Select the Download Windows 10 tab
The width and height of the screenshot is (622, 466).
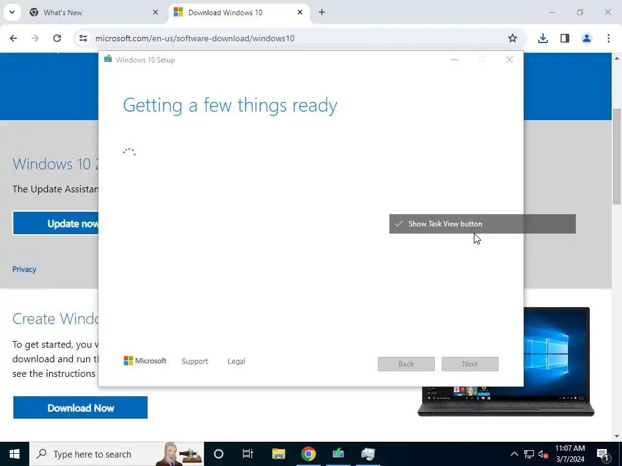pyautogui.click(x=238, y=12)
